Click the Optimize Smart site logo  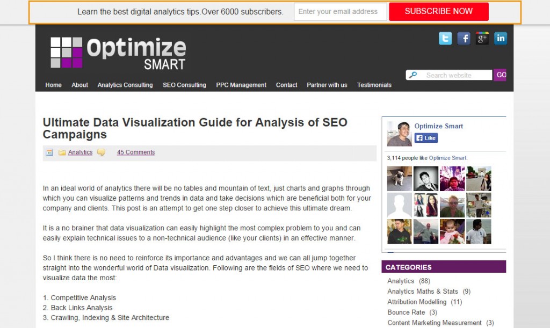click(x=118, y=53)
